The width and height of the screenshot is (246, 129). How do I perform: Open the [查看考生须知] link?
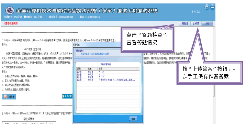pos(11,23)
